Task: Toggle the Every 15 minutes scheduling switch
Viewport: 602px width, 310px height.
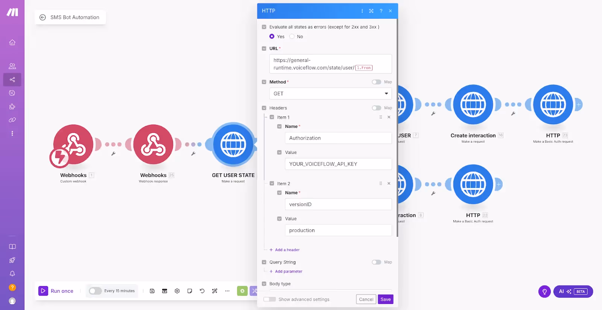Action: pos(95,291)
